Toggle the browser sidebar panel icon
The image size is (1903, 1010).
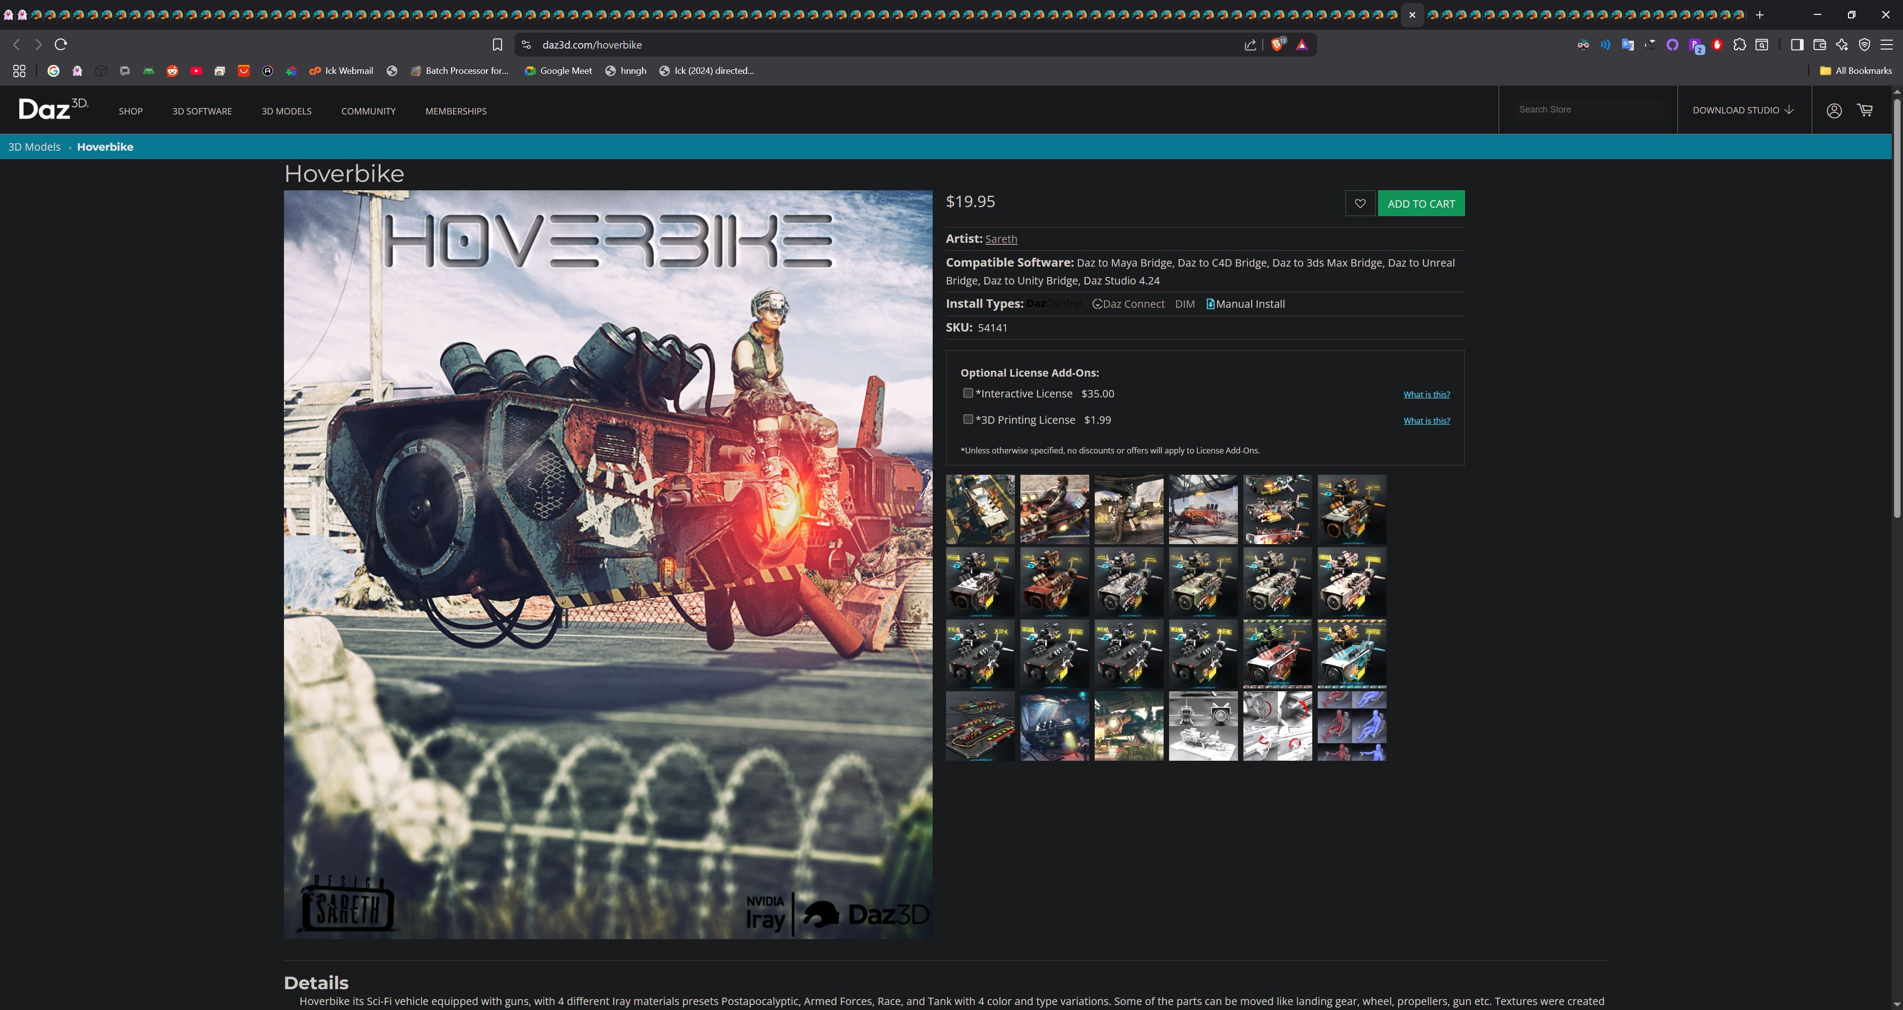(1796, 45)
